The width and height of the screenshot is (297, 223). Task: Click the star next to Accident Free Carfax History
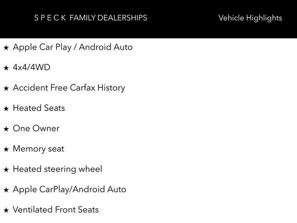(x=6, y=88)
